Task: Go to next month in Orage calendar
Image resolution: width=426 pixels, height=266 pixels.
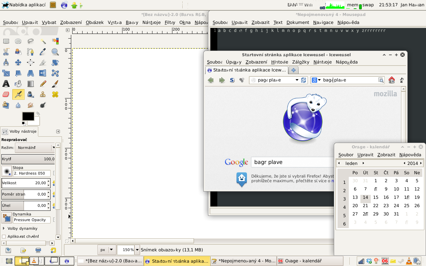Action: (363, 163)
